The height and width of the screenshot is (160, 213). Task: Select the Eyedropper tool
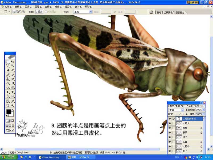point(13,101)
